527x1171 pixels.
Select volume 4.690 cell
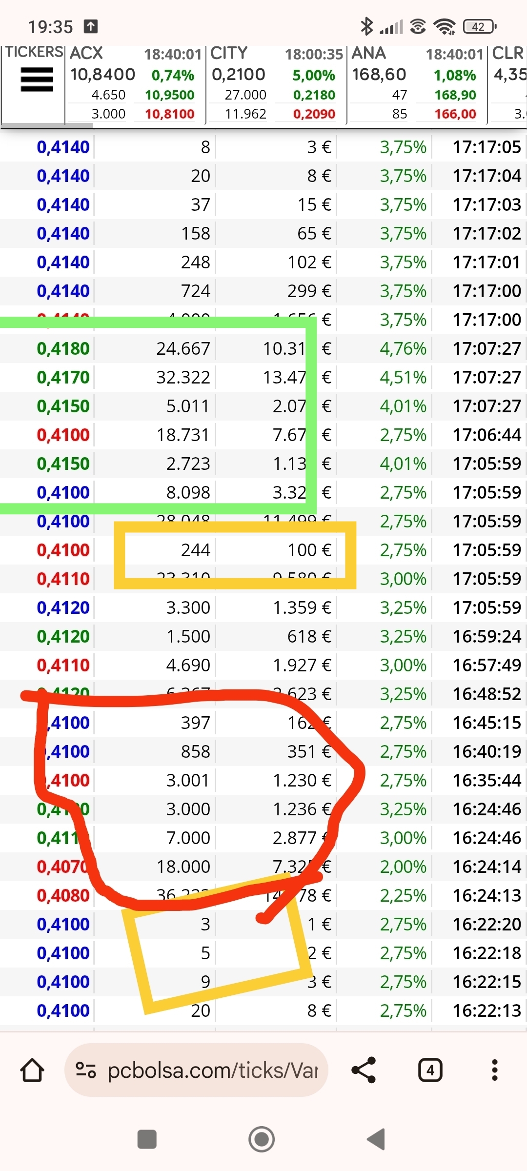[x=188, y=665]
